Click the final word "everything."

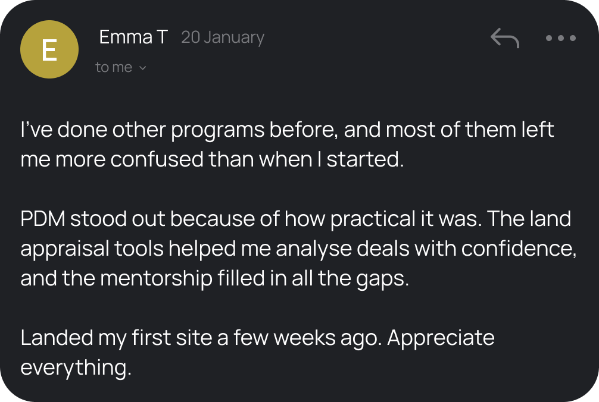[76, 368]
